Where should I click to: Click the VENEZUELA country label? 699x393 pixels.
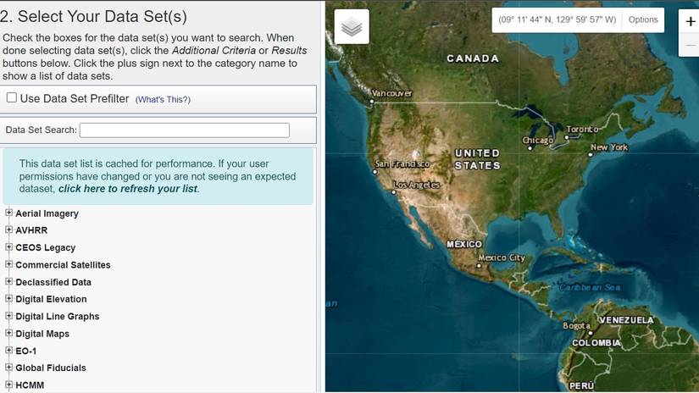tap(626, 320)
